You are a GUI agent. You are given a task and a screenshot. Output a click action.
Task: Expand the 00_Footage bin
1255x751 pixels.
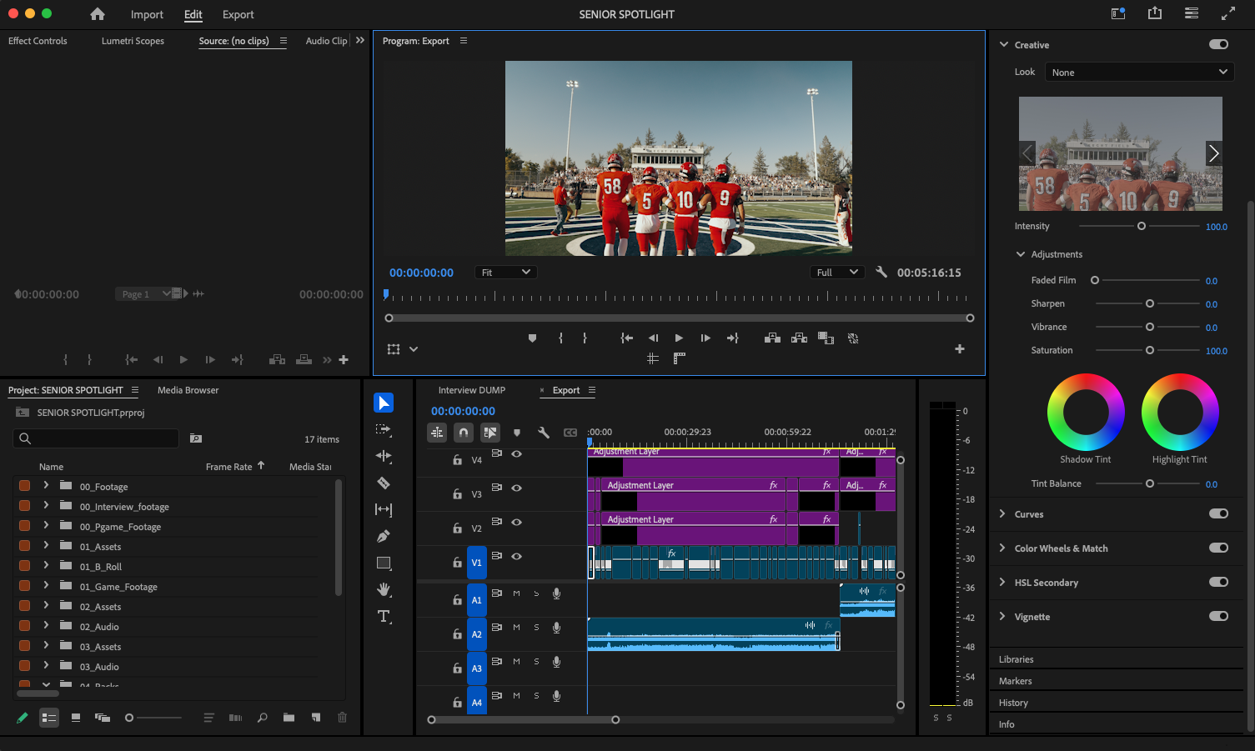pyautogui.click(x=46, y=485)
